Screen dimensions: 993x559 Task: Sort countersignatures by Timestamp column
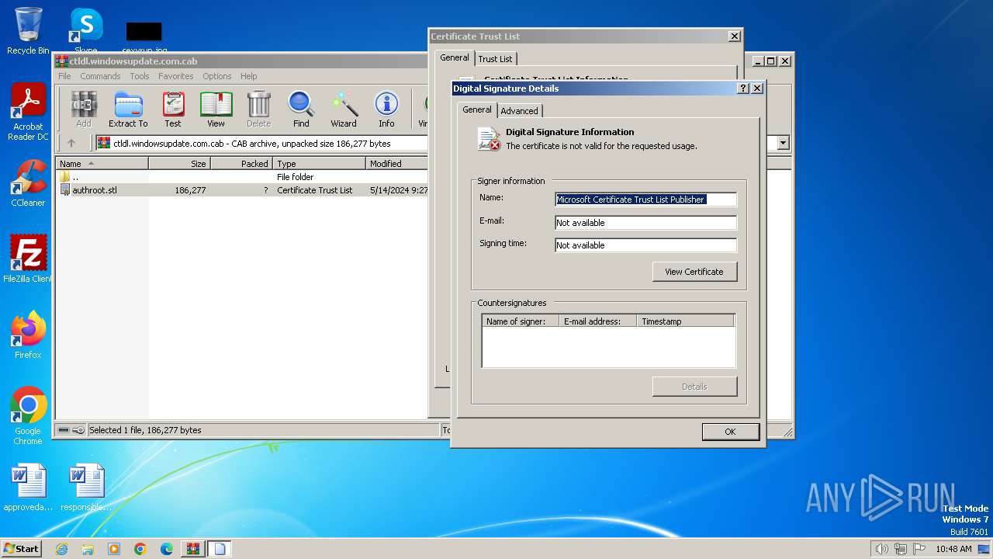[685, 321]
